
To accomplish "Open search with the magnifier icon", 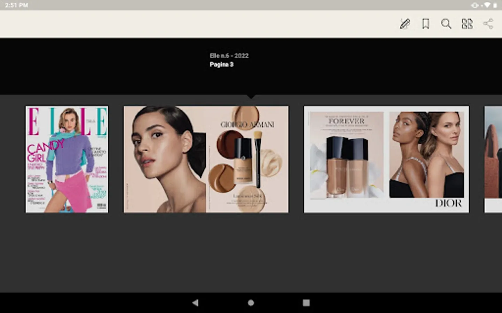I will click(x=446, y=24).
